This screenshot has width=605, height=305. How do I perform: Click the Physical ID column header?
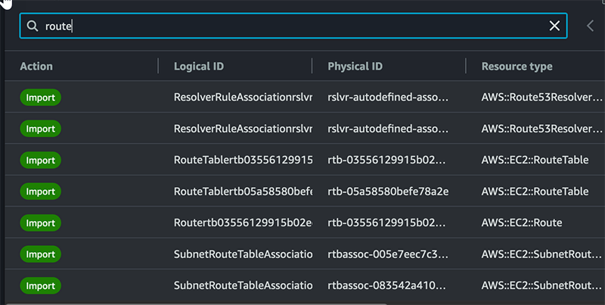click(355, 67)
